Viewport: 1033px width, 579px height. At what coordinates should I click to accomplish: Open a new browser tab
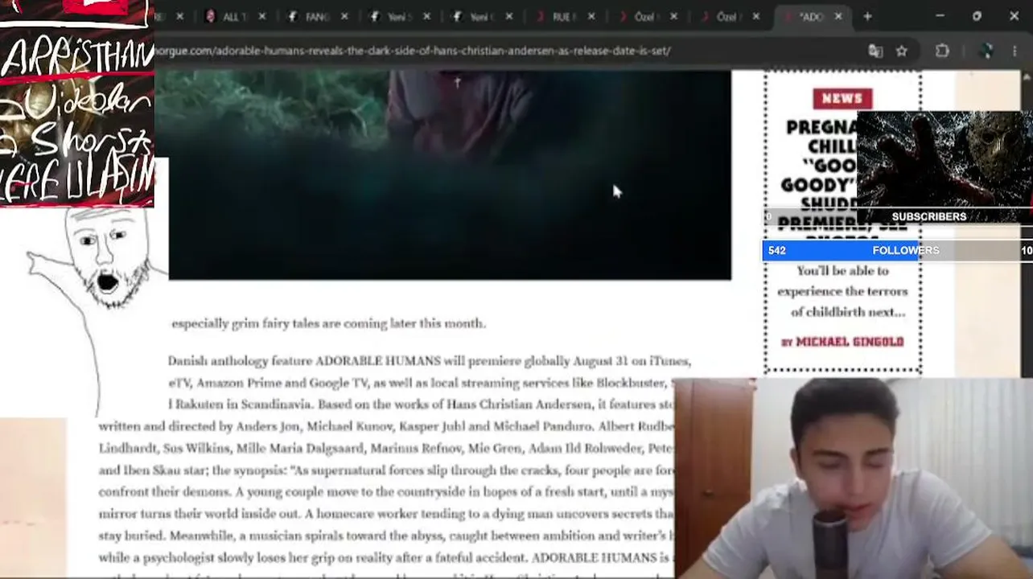[x=867, y=17]
